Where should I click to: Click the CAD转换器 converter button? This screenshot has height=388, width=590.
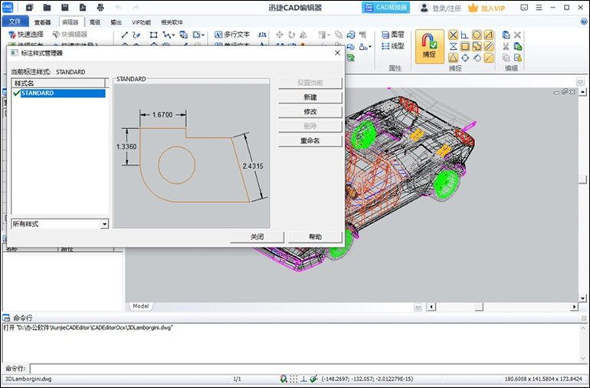[385, 8]
